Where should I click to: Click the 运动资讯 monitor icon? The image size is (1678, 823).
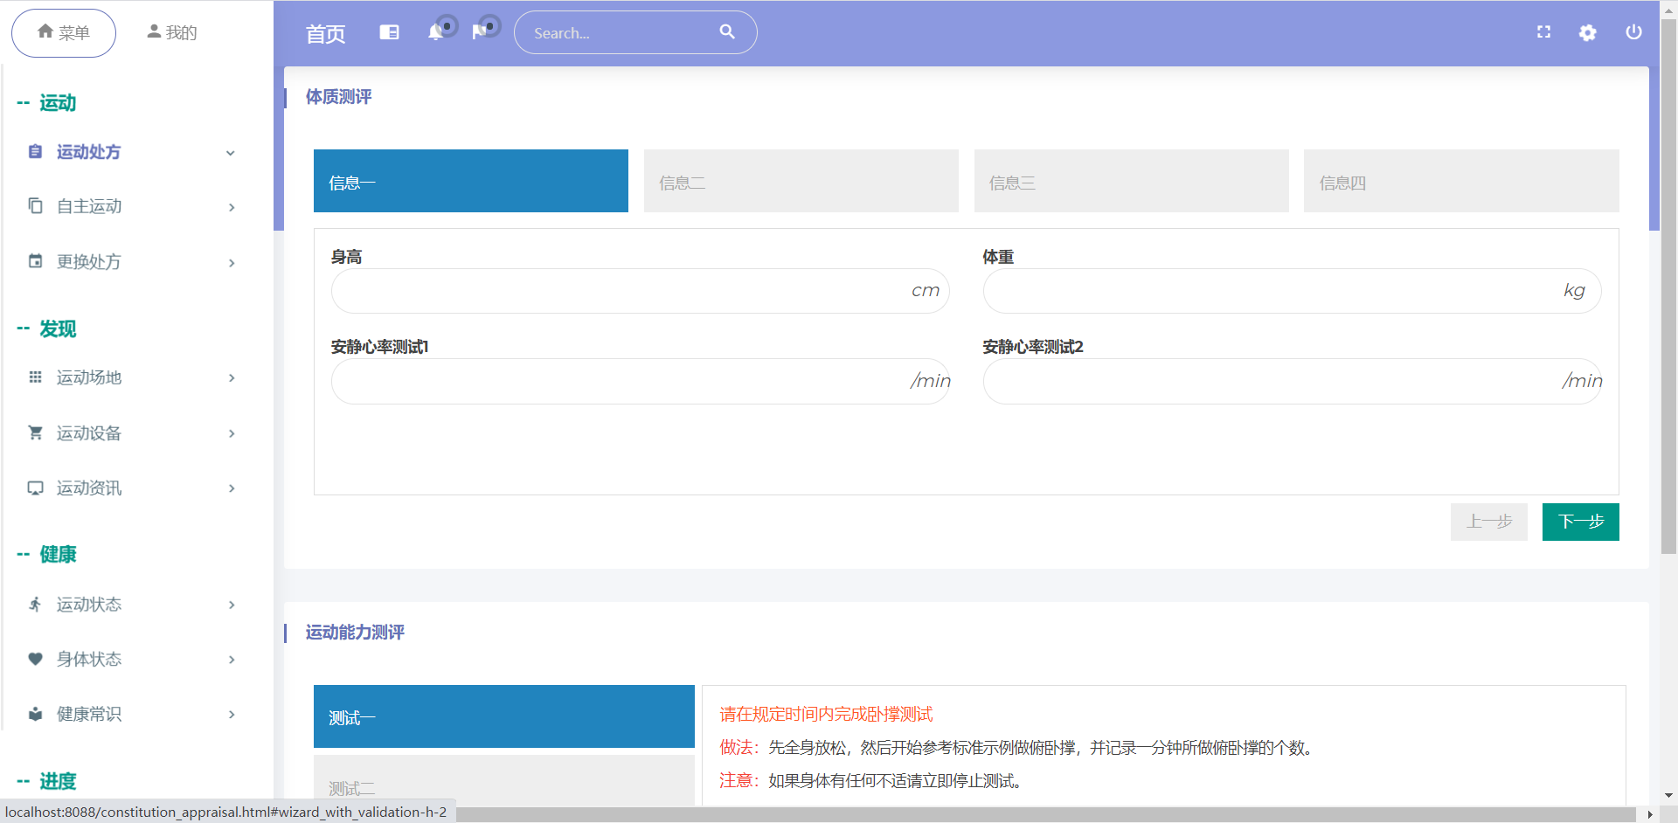[x=35, y=488]
